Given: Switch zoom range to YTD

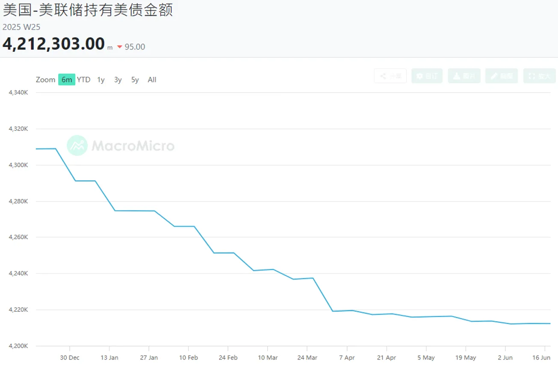Looking at the screenshot, I should 84,80.
